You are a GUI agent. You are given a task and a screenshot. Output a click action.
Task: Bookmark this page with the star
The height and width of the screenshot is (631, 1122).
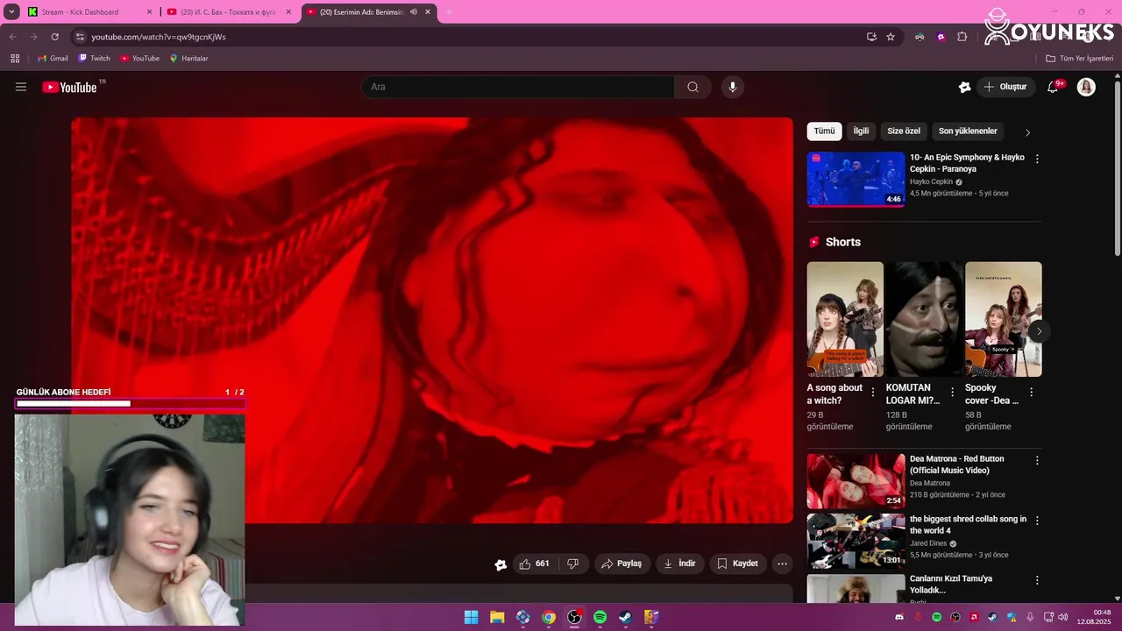[891, 37]
